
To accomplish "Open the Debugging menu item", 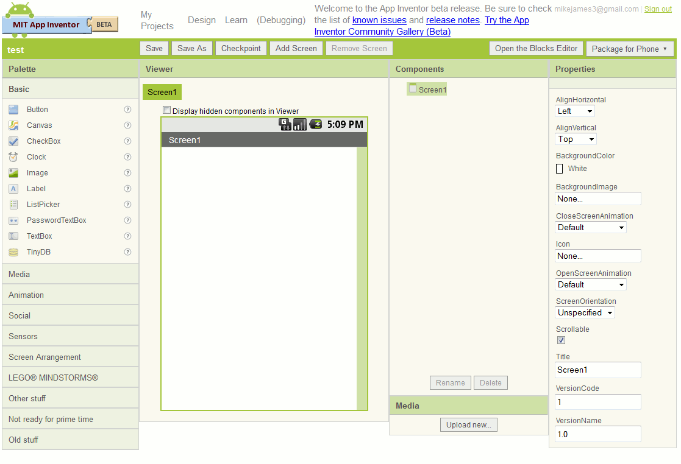I will coord(281,20).
